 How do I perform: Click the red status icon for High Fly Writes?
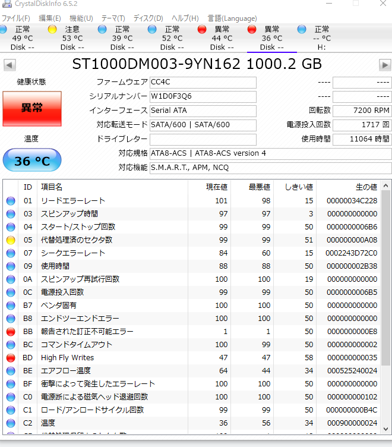click(x=11, y=358)
